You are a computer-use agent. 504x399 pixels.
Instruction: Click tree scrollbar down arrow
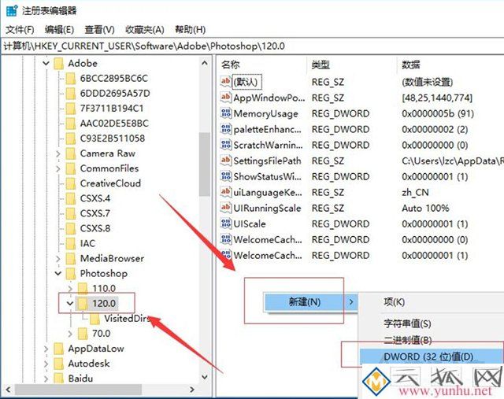pos(205,377)
